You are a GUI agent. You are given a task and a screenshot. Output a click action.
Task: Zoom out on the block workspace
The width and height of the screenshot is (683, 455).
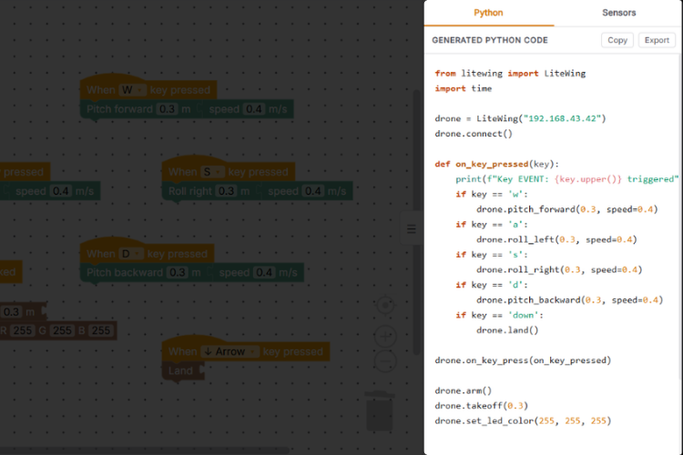(385, 361)
